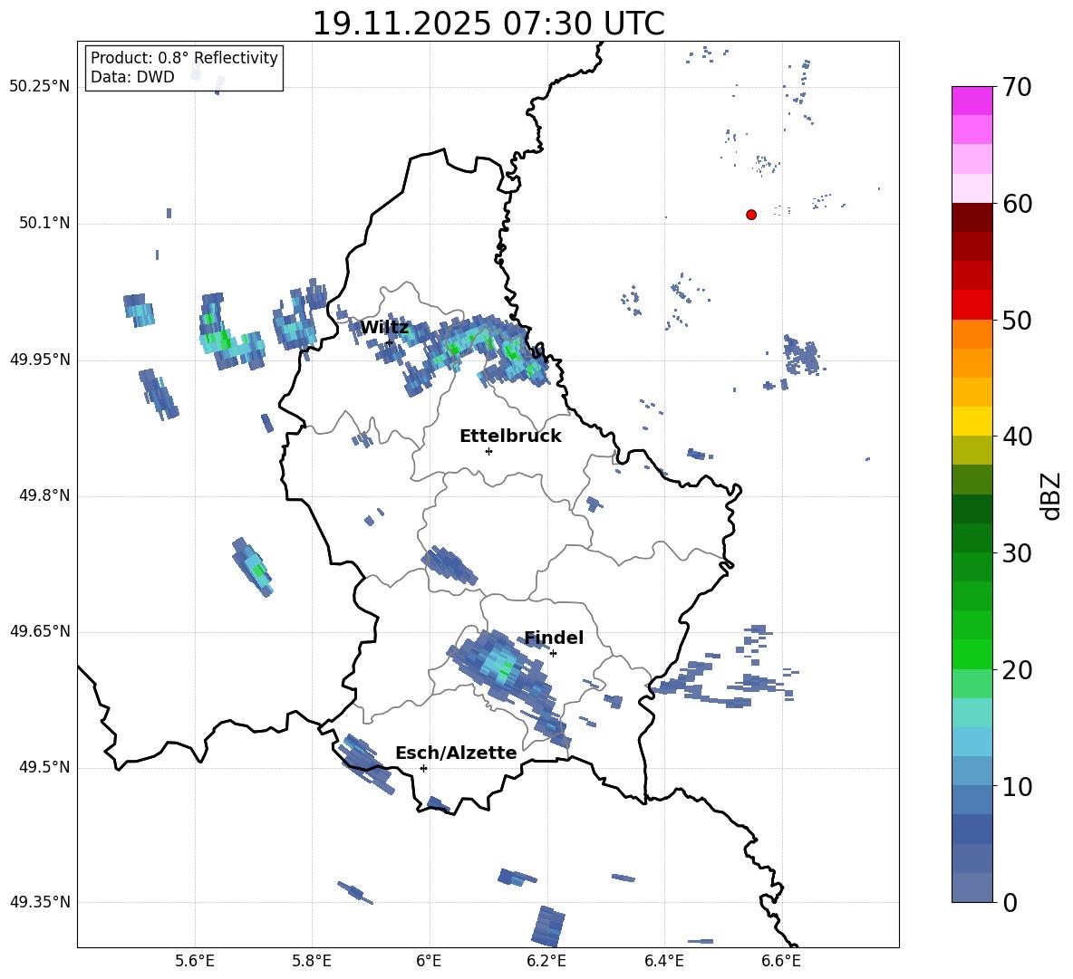Click the 5.6°E longitude tick label
This screenshot has width=1073, height=979.
195,961
